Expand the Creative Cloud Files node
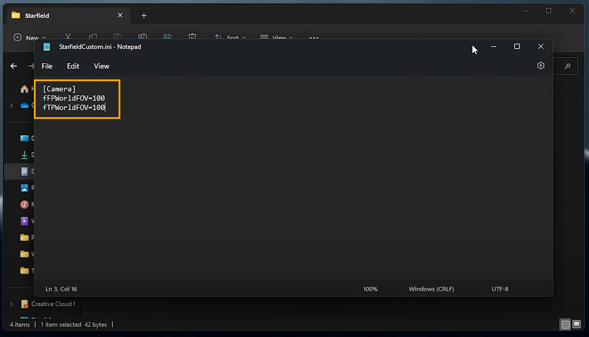This screenshot has width=589, height=337. tap(11, 304)
